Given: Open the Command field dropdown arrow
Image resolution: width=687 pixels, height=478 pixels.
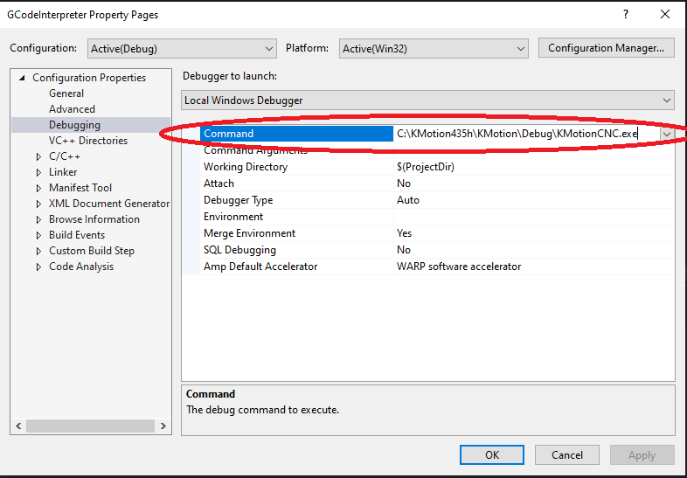Looking at the screenshot, I should point(667,134).
